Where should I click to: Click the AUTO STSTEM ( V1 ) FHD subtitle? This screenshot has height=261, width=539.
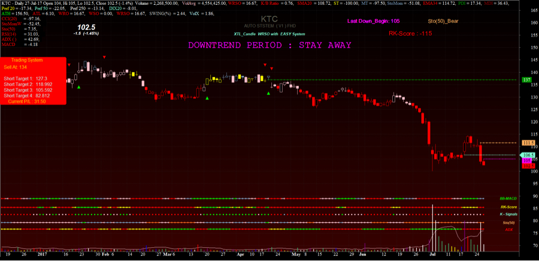(x=270, y=26)
